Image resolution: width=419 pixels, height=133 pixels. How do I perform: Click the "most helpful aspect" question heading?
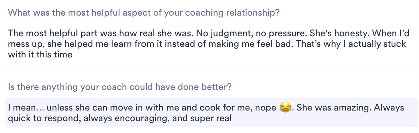[x=143, y=13]
